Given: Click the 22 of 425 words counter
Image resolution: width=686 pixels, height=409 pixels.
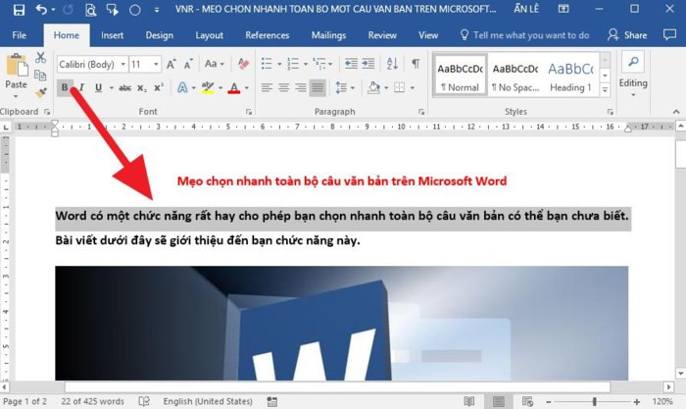Looking at the screenshot, I should click(92, 401).
